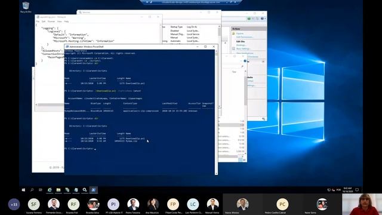Image resolution: width=382 pixels, height=215 pixels.
Task: Open Notepad Edit menu
Action: pos(44,21)
